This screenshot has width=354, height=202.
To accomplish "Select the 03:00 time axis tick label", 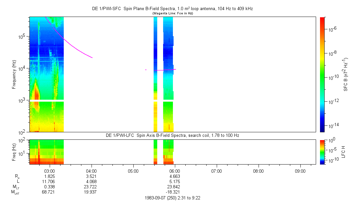I will (x=50, y=171).
